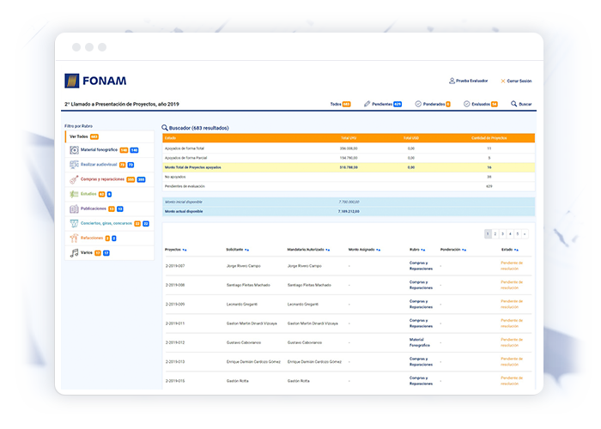601x429 pixels.
Task: Click Cerrar Sesión to log out
Action: [x=515, y=81]
